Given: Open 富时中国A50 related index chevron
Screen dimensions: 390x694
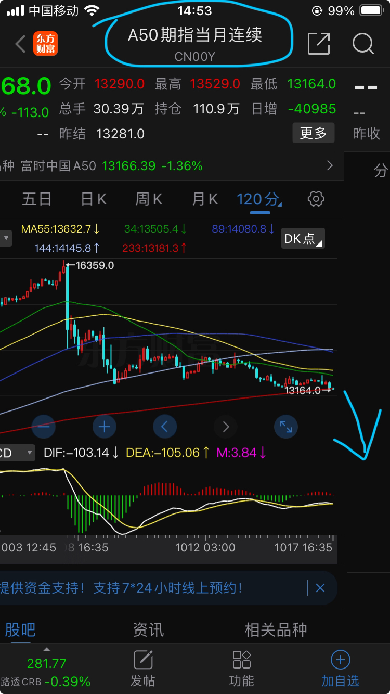Looking at the screenshot, I should pos(330,166).
